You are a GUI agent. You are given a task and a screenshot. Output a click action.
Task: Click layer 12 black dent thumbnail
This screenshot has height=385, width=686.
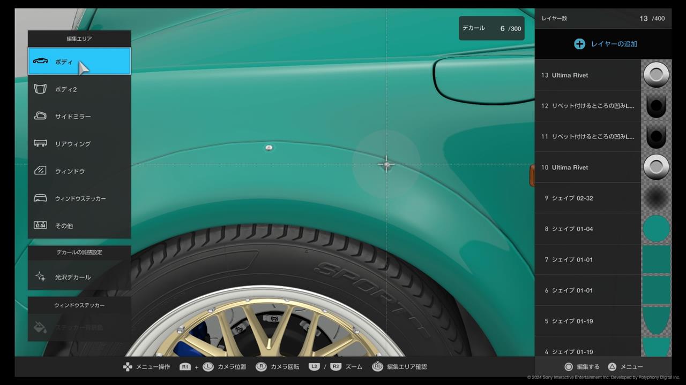point(656,106)
